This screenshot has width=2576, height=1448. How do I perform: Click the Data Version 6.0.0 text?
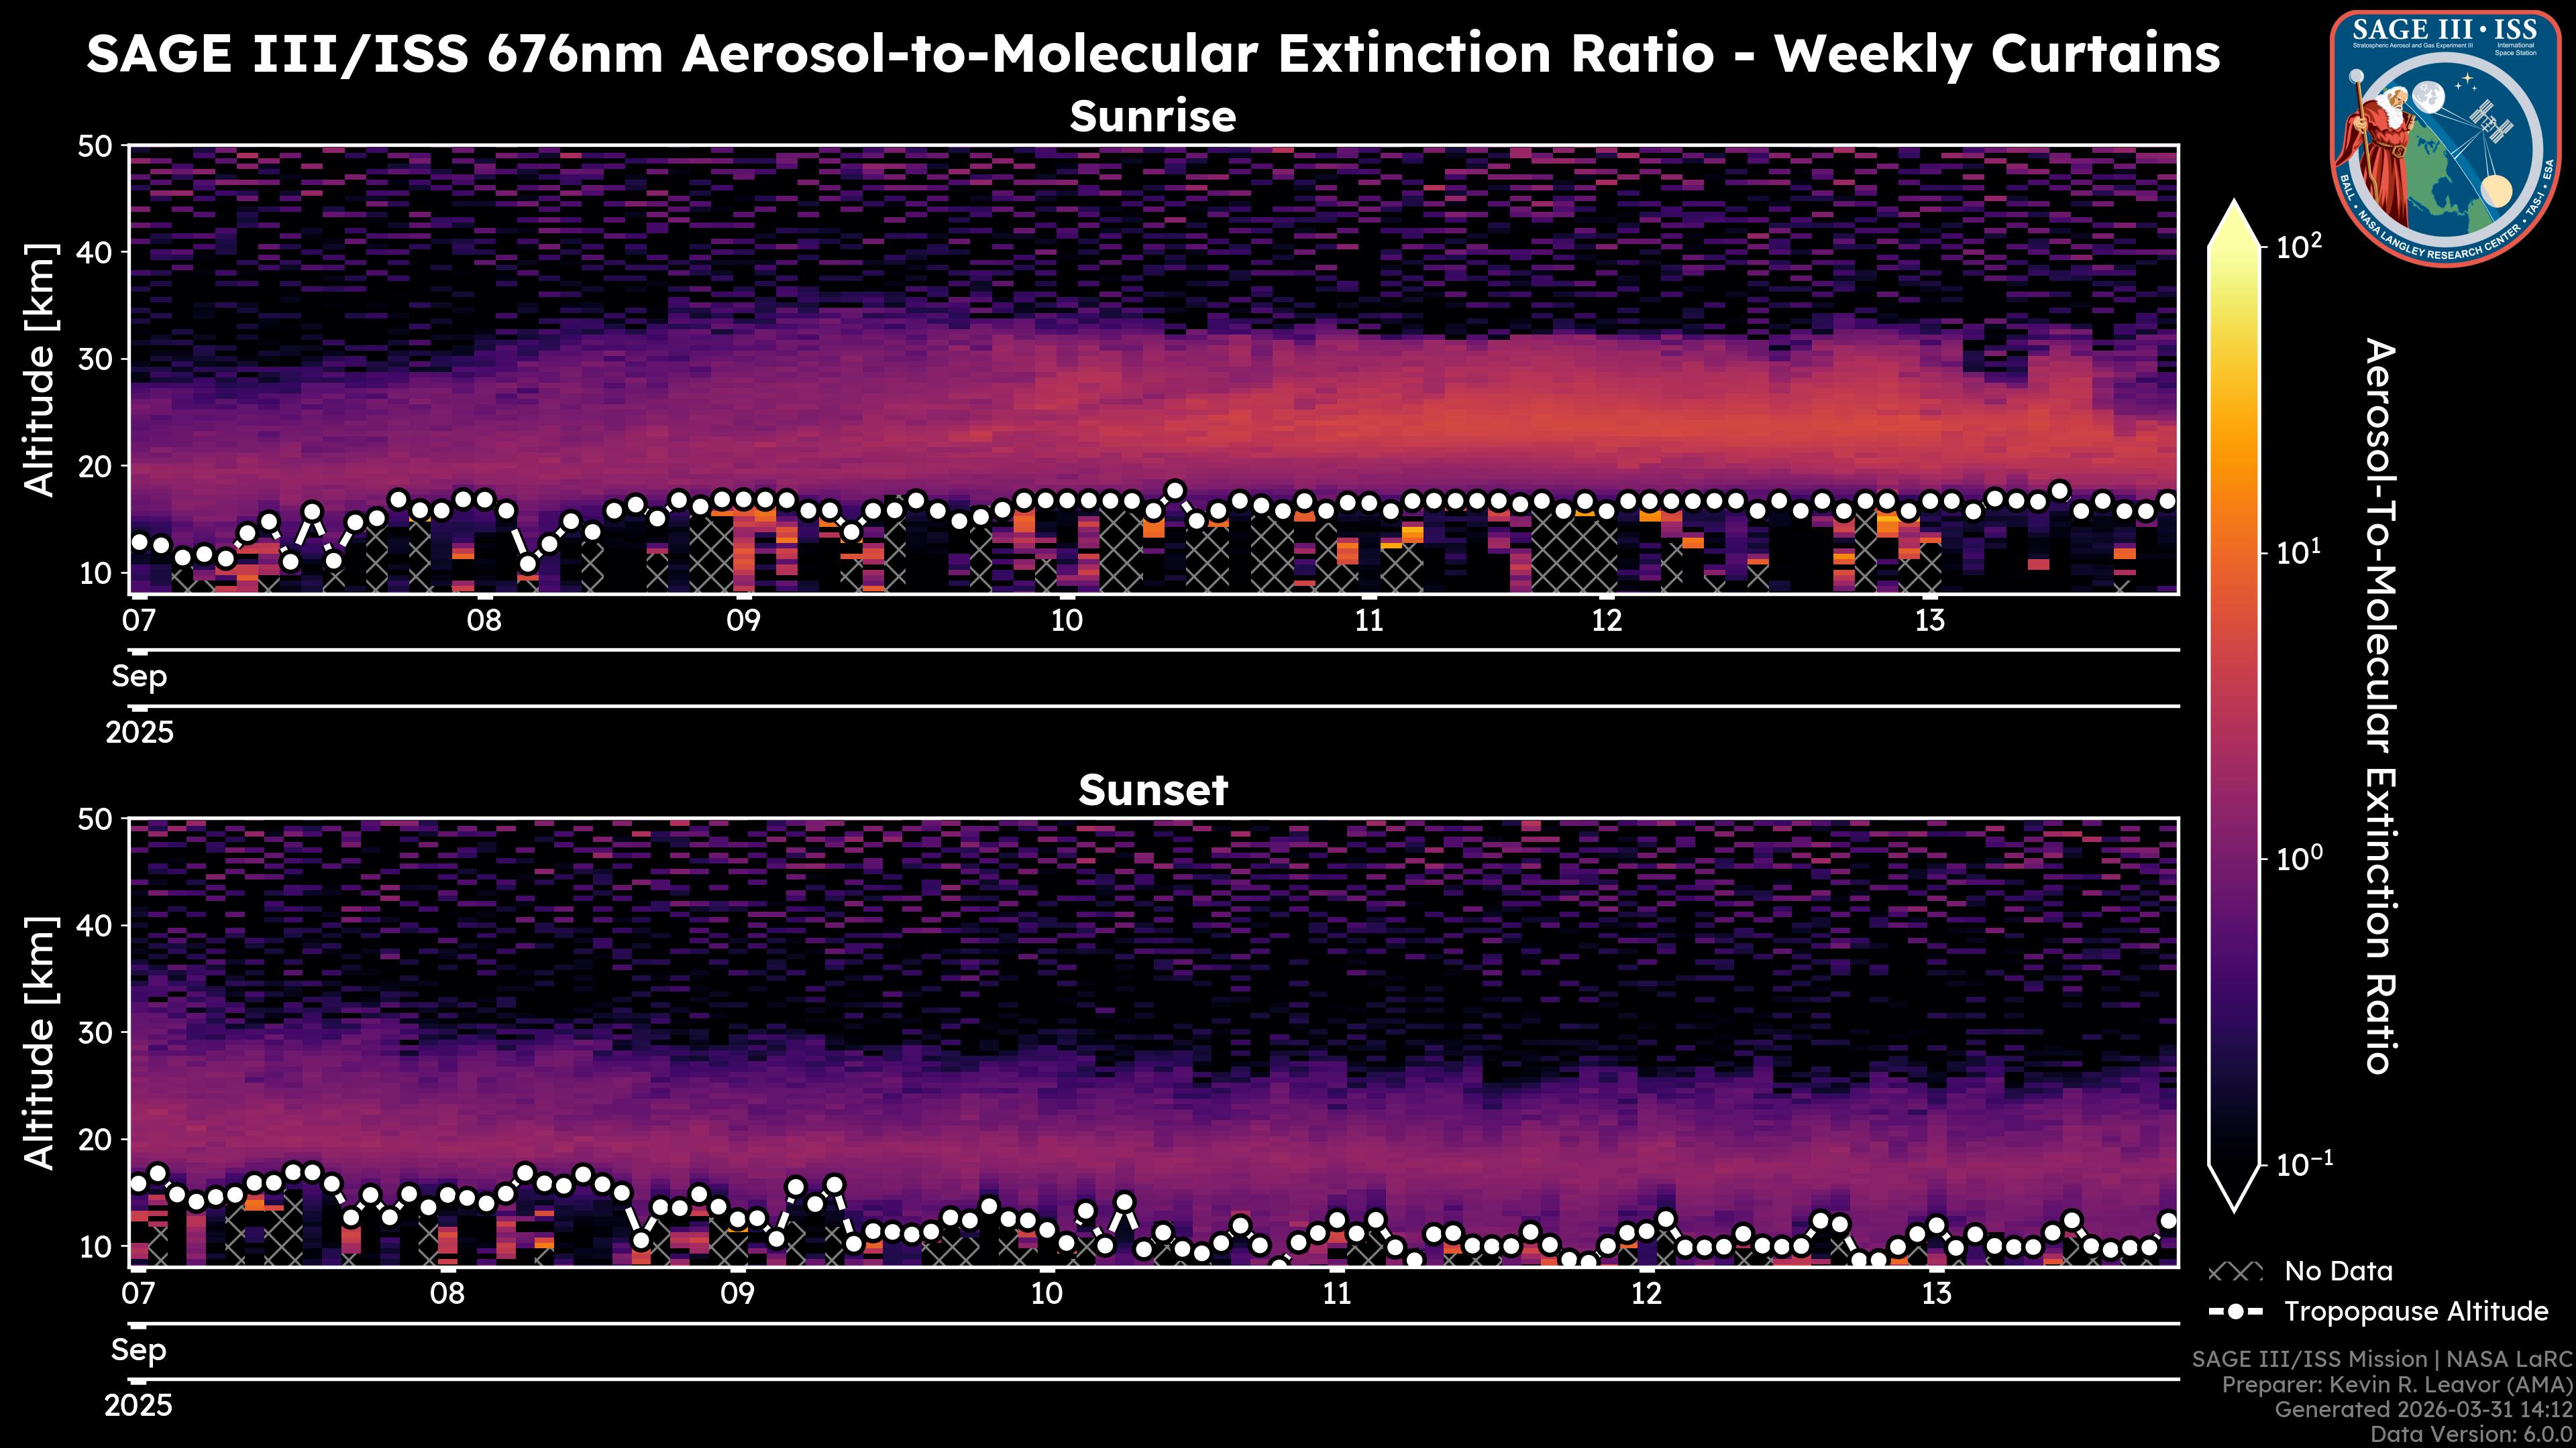(x=2472, y=1434)
